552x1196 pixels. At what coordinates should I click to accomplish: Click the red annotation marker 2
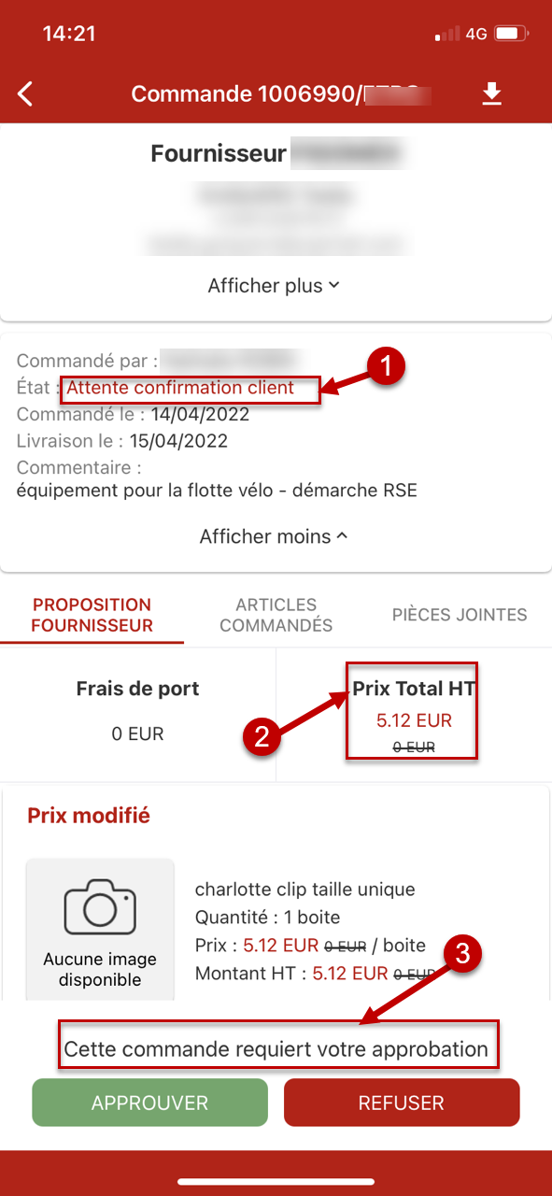point(262,736)
